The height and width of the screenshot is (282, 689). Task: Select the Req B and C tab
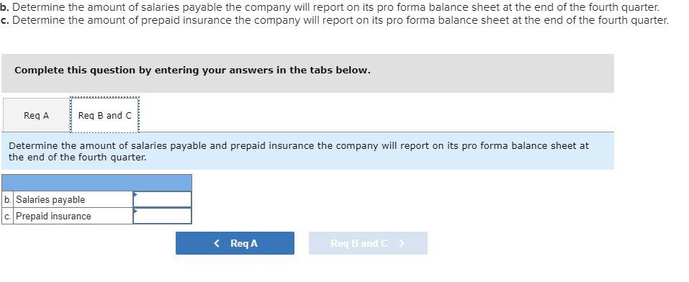[104, 116]
